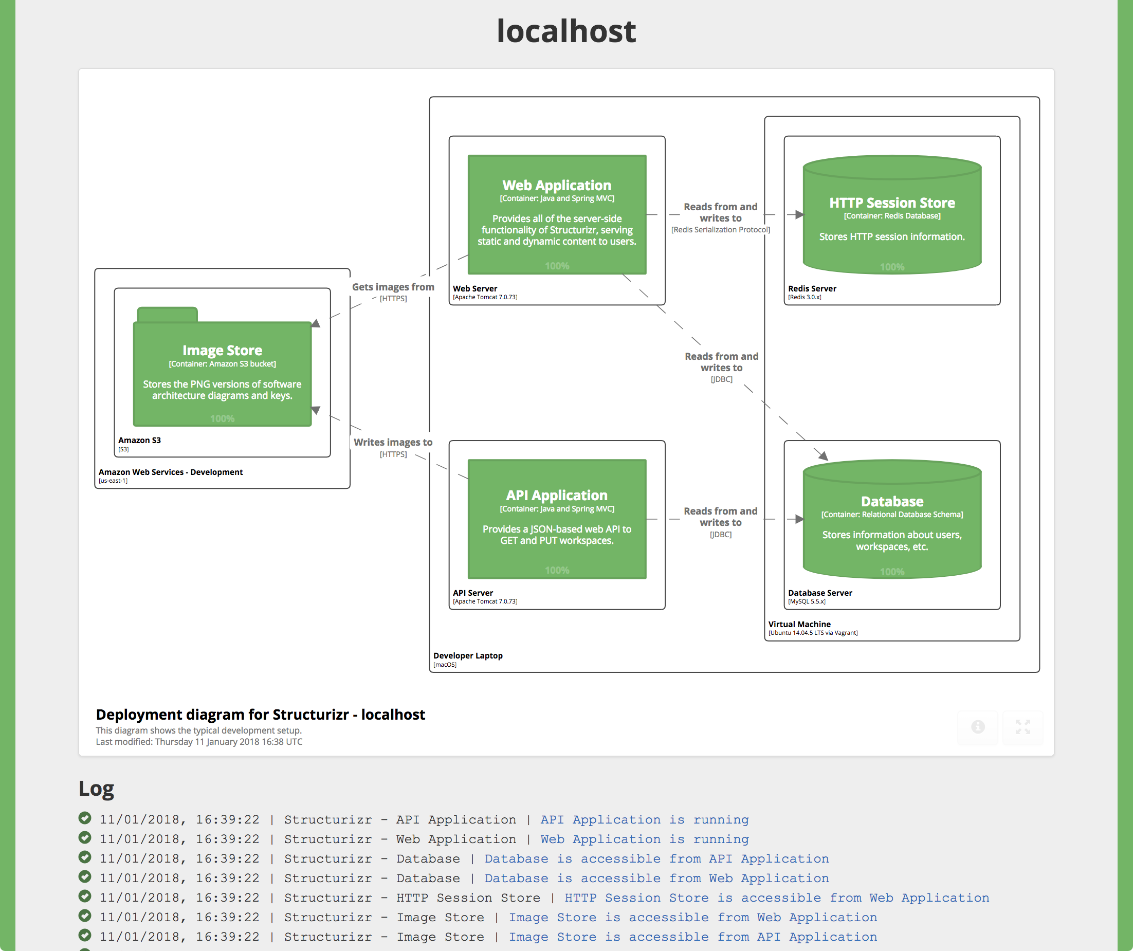Click the success check beside the Web Application log entry
Screen dimensions: 1133x951
point(85,838)
